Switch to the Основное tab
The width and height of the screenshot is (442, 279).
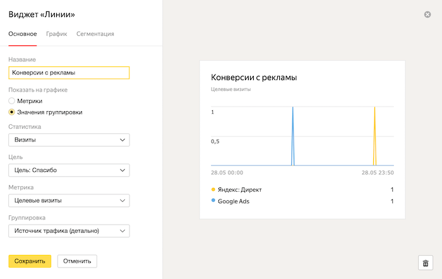[x=23, y=33]
